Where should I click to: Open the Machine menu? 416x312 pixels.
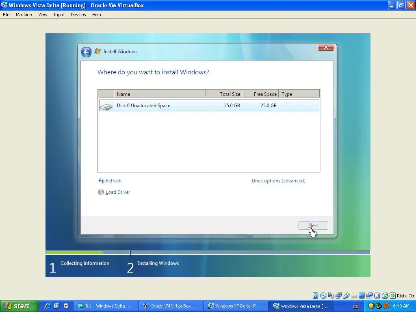(x=24, y=15)
